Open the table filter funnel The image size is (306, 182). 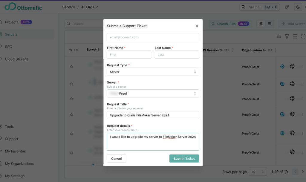tap(287, 36)
